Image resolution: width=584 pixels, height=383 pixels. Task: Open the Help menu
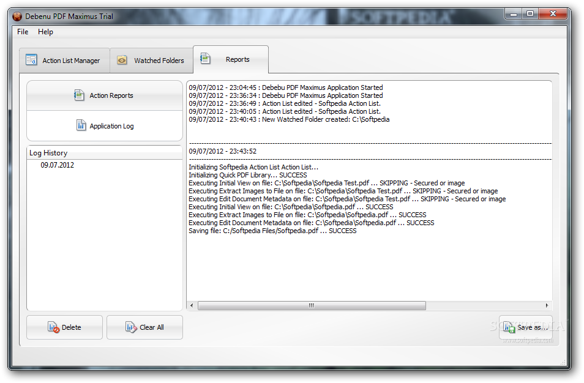coord(45,32)
